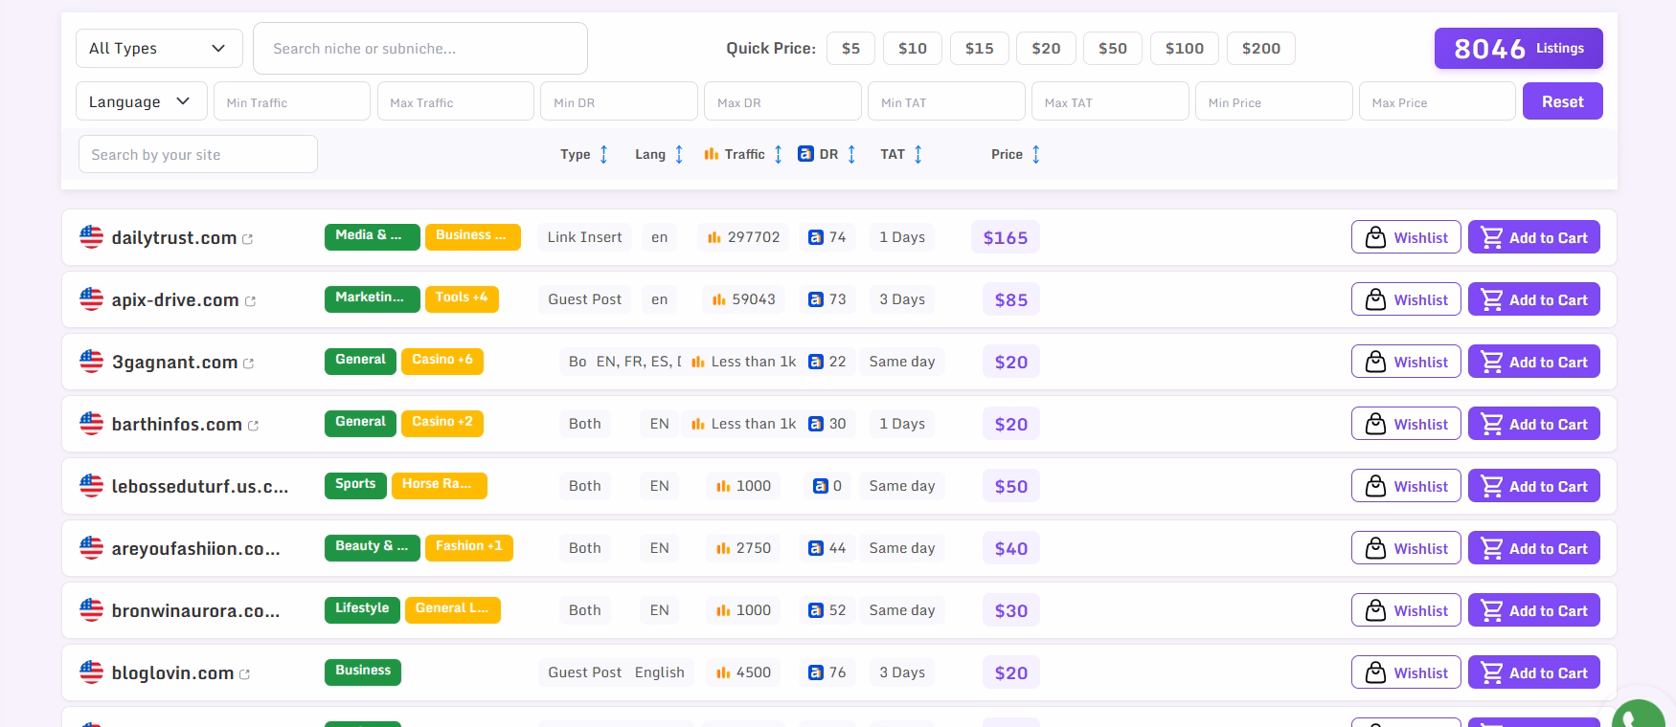The image size is (1676, 727).
Task: Open the Language dropdown
Action: 141,101
